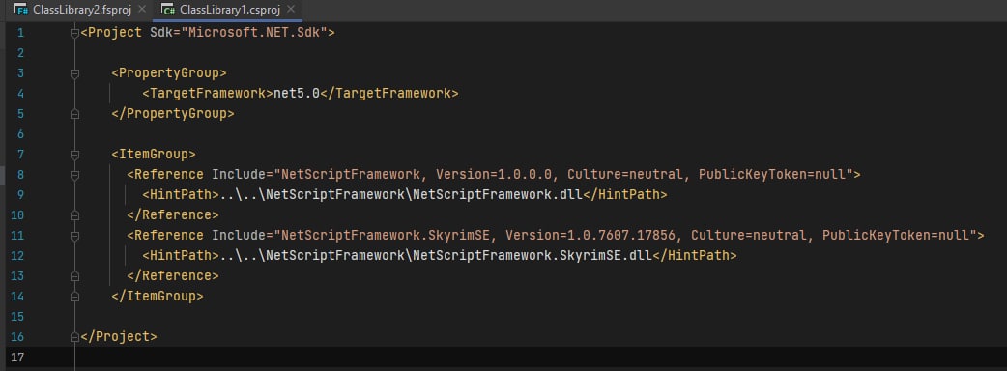The image size is (1007, 371).
Task: Close the ClassLibrary1.csproj tab
Action: click(290, 10)
